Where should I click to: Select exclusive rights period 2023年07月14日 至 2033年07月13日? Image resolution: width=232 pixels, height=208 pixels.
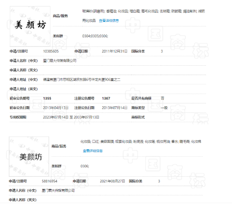point(71,117)
